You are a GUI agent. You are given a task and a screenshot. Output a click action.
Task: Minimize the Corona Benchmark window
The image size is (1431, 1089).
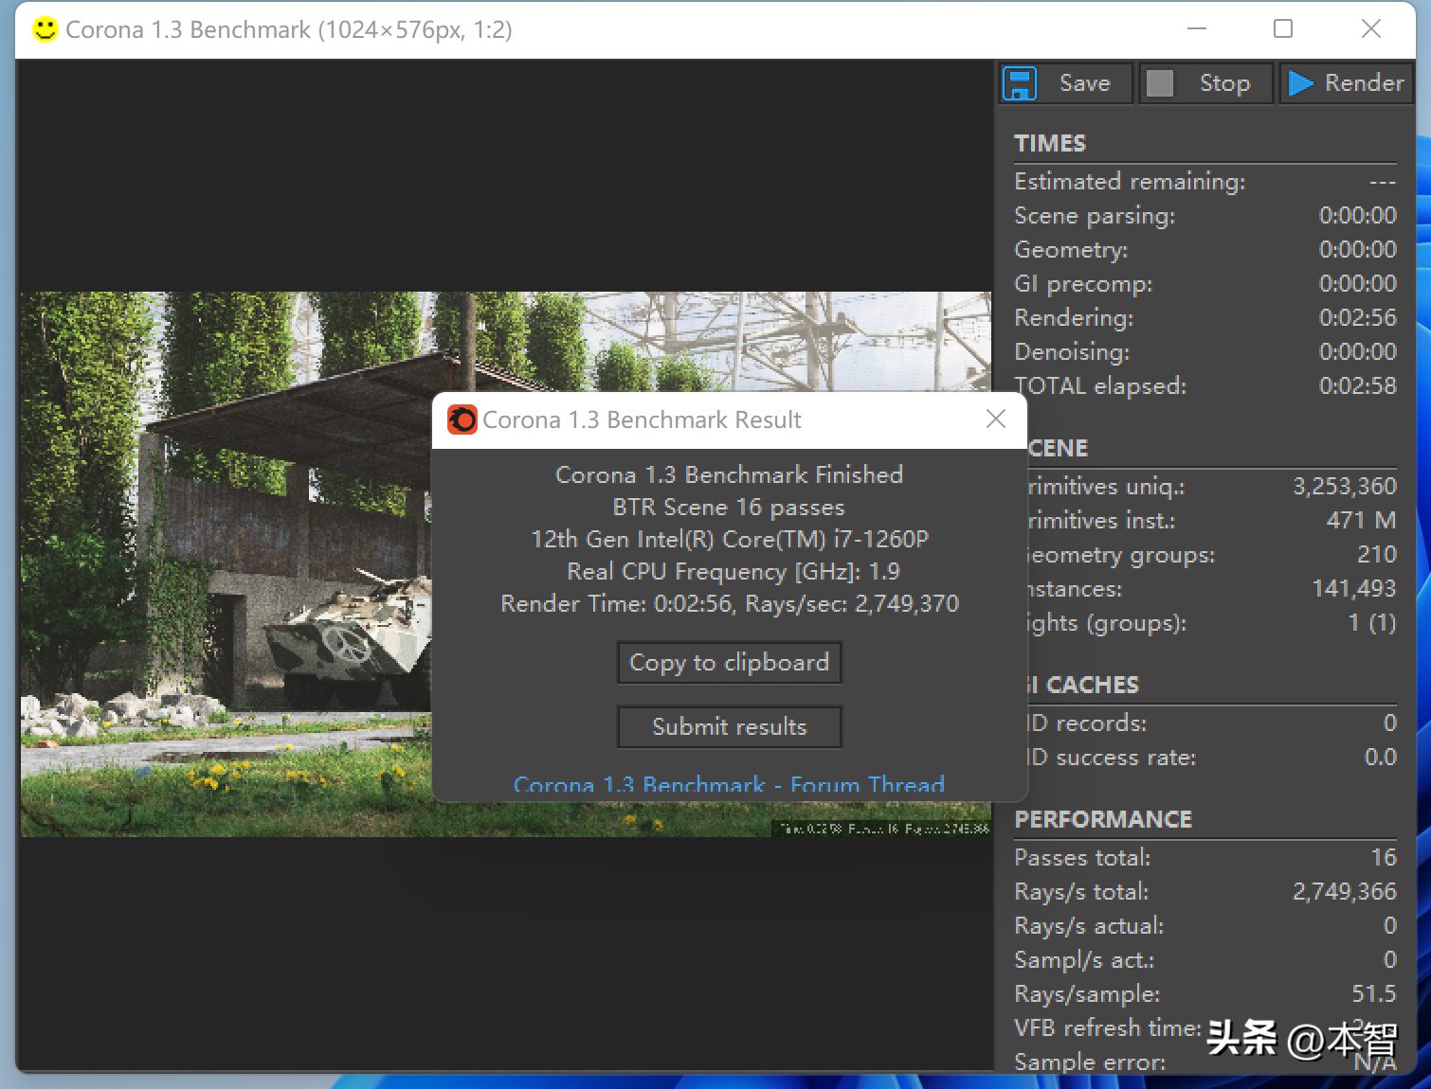(1197, 29)
